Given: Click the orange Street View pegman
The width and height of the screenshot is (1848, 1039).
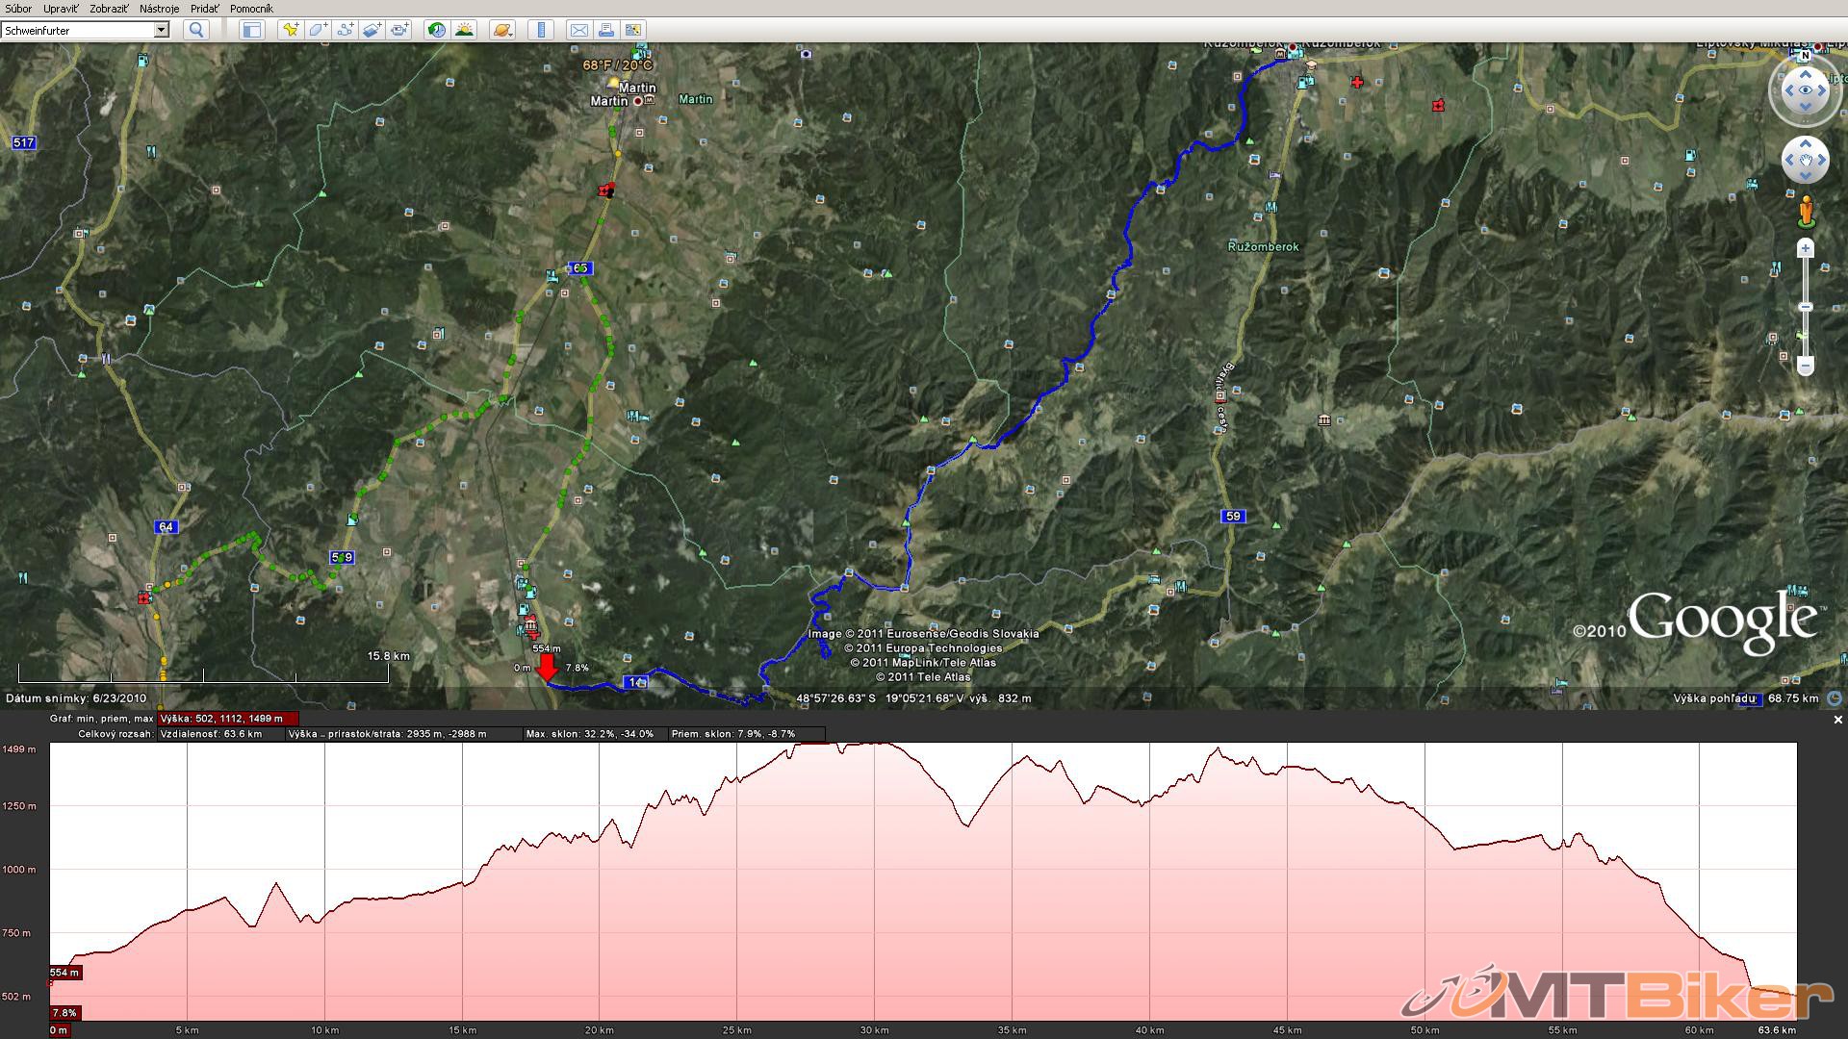Looking at the screenshot, I should tap(1806, 210).
